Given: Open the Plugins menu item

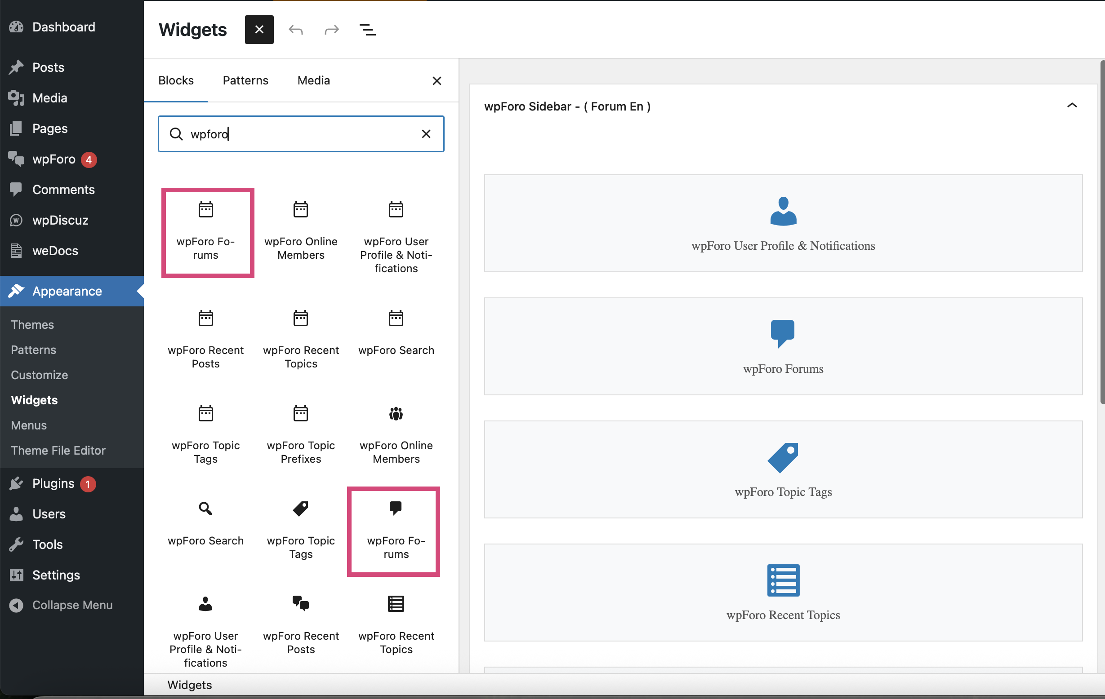Looking at the screenshot, I should (x=53, y=483).
